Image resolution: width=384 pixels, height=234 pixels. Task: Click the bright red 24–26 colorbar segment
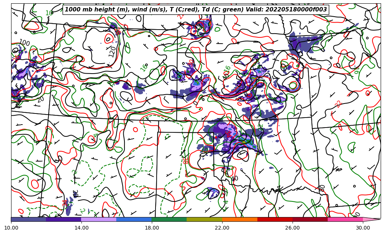tap(275, 219)
